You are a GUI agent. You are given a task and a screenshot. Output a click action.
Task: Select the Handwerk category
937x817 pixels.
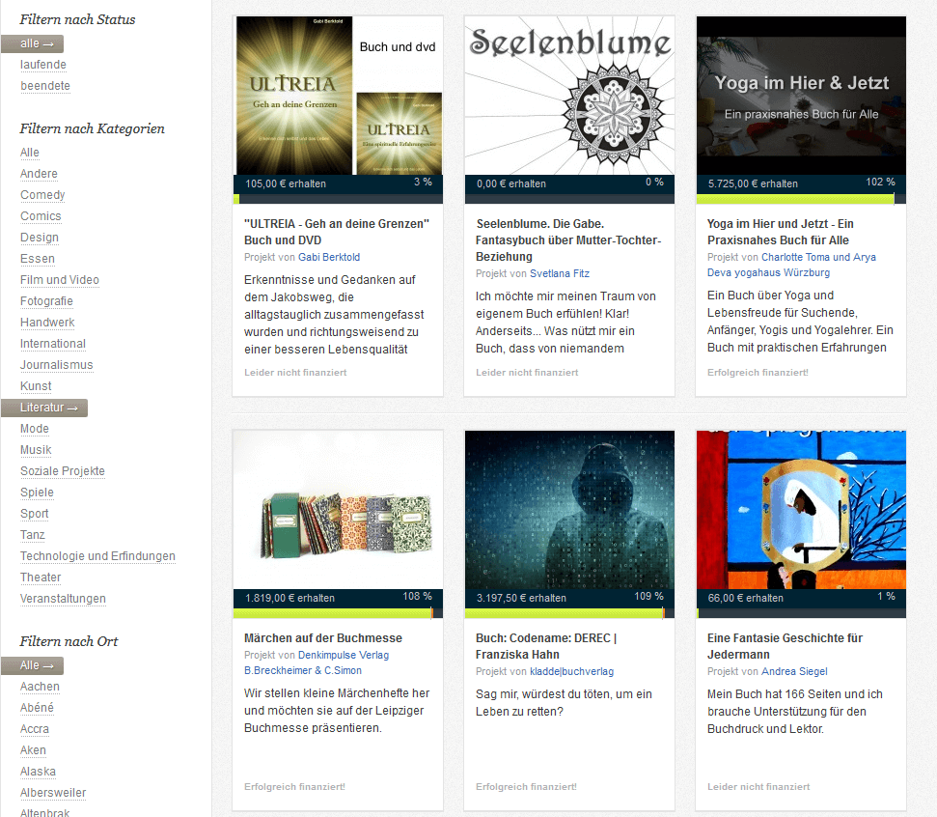click(x=47, y=323)
